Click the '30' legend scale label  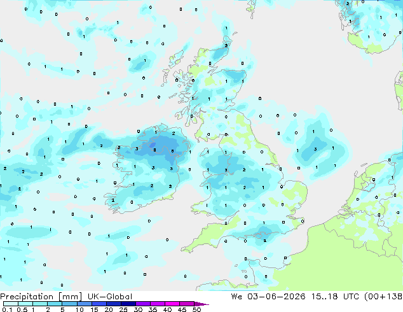(x=138, y=309)
